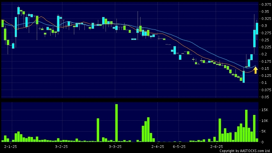The height and width of the screenshot is (153, 272).
Task: Click the 6-5-25 date label
Action: (179, 147)
